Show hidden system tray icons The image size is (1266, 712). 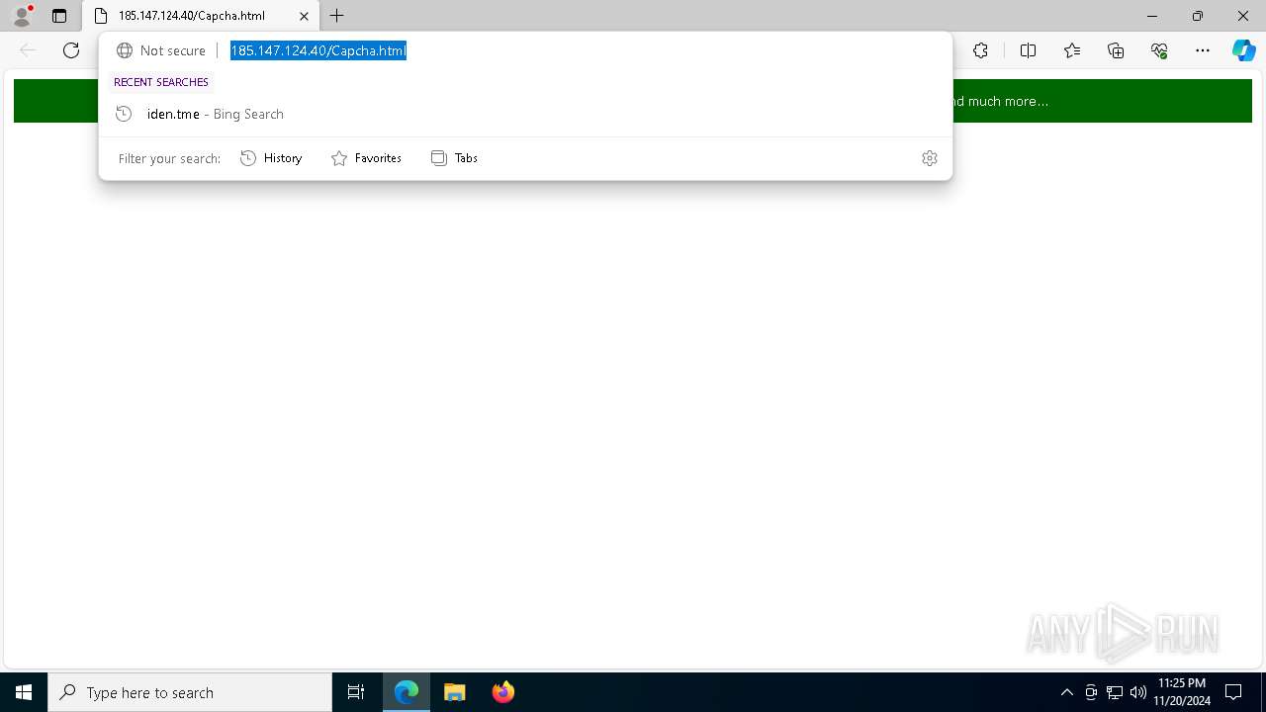tap(1067, 692)
